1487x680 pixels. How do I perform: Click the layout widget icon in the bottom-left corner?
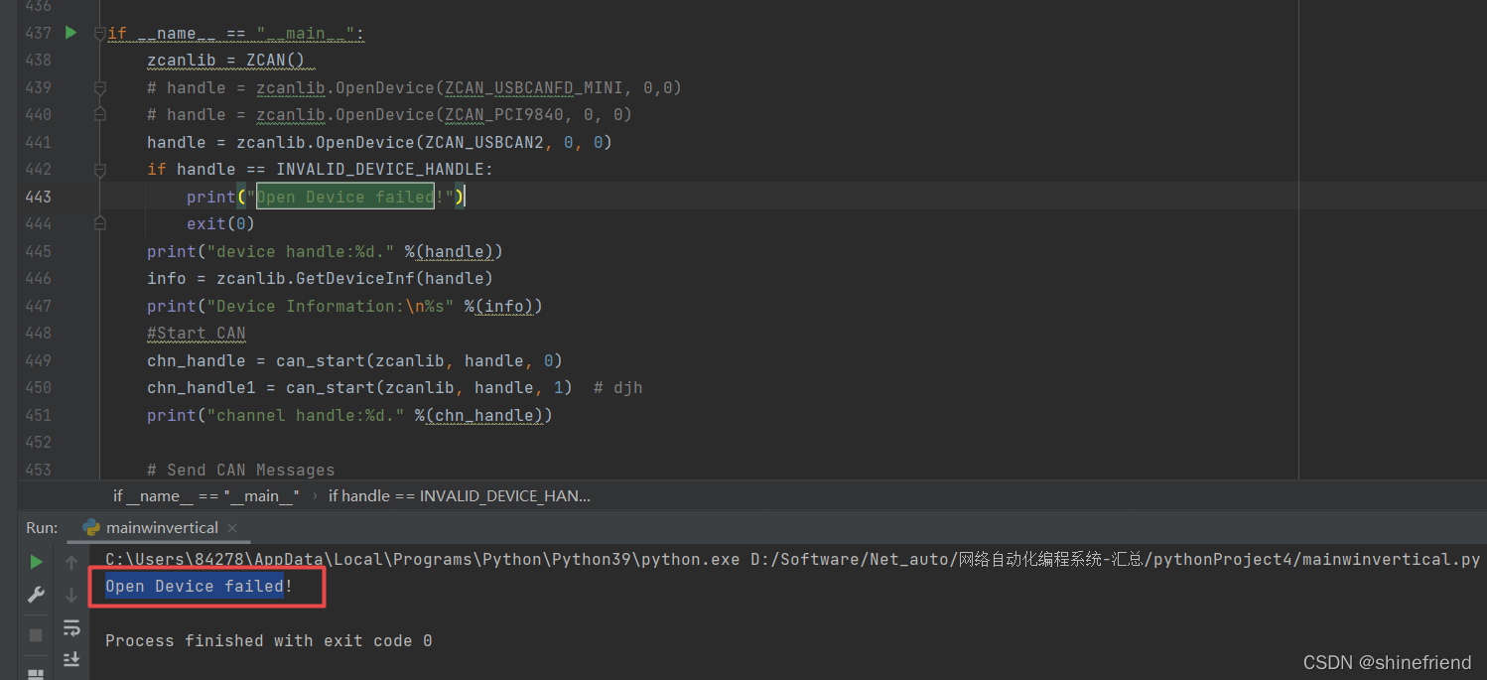36,673
